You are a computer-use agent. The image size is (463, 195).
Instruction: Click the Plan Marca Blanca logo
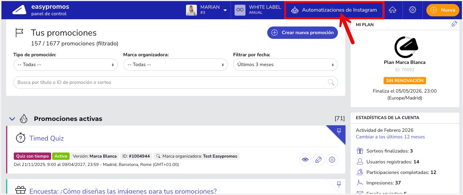pos(405,46)
